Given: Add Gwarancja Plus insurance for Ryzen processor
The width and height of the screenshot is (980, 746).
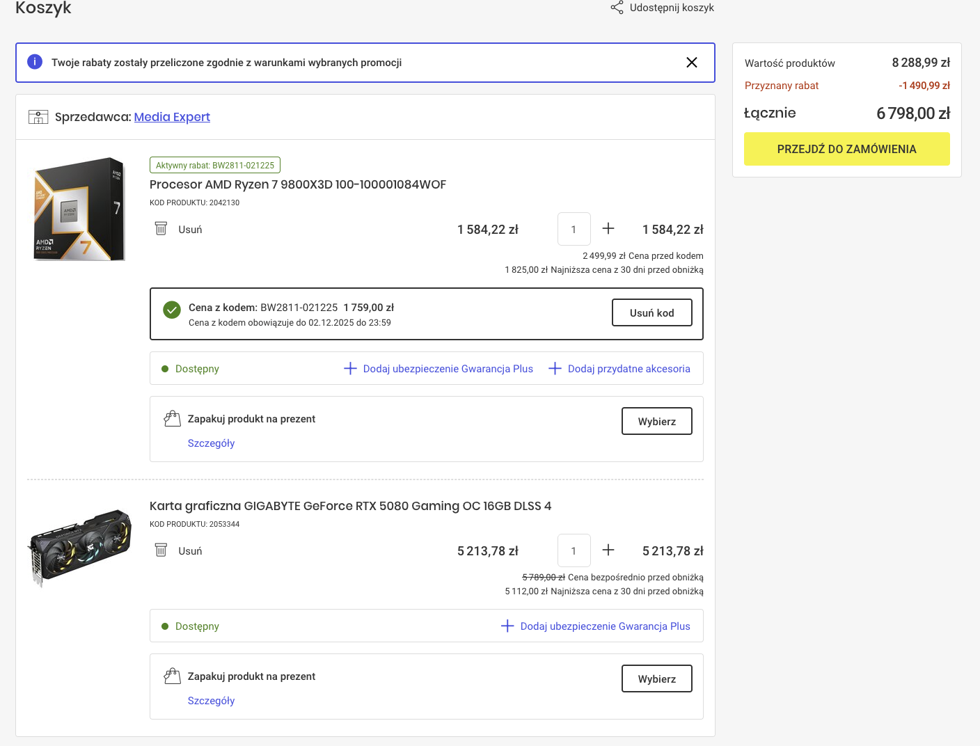Looking at the screenshot, I should (438, 369).
